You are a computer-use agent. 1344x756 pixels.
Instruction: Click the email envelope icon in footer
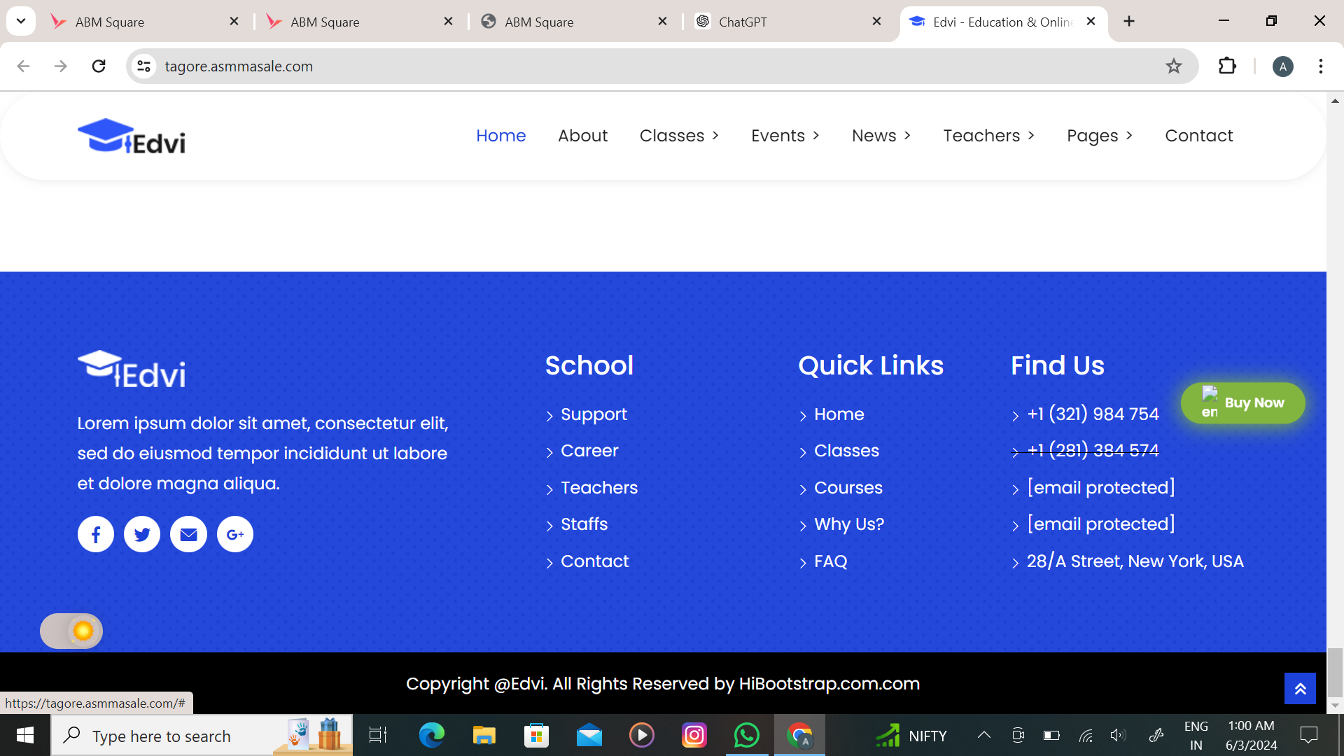coord(188,535)
